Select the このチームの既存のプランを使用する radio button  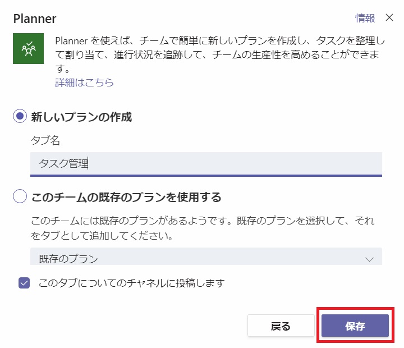(20, 196)
